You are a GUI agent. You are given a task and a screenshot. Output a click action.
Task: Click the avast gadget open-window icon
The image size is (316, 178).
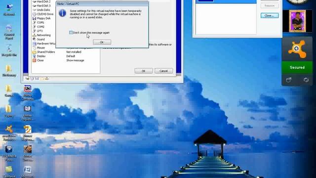tap(289, 80)
